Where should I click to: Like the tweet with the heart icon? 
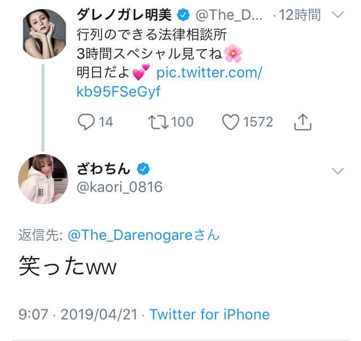click(x=230, y=121)
